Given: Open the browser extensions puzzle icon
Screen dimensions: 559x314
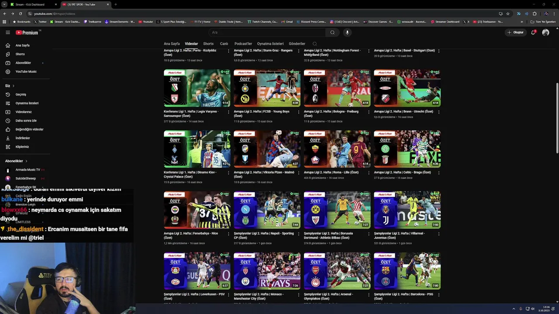Looking at the screenshot, I should [535, 14].
